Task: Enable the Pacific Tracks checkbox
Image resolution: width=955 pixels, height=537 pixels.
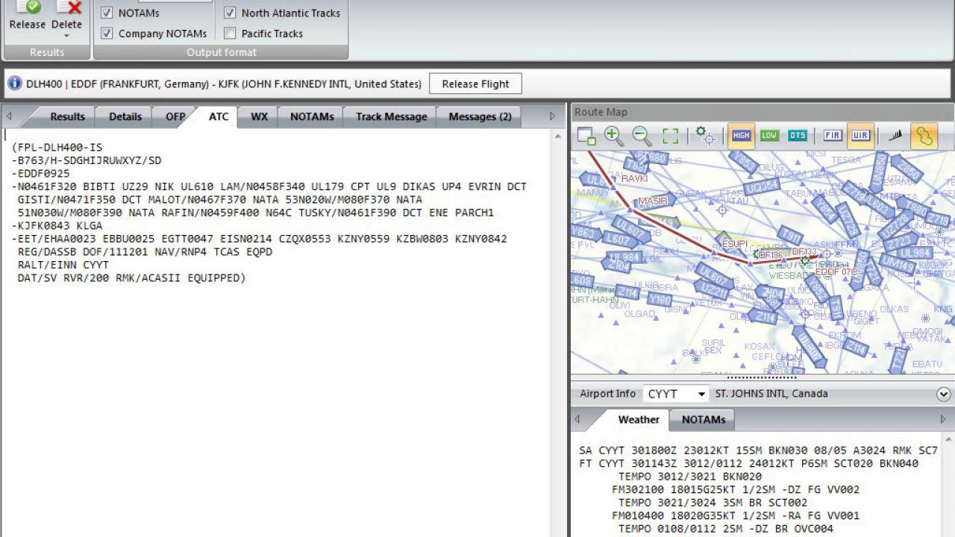Action: pos(230,33)
